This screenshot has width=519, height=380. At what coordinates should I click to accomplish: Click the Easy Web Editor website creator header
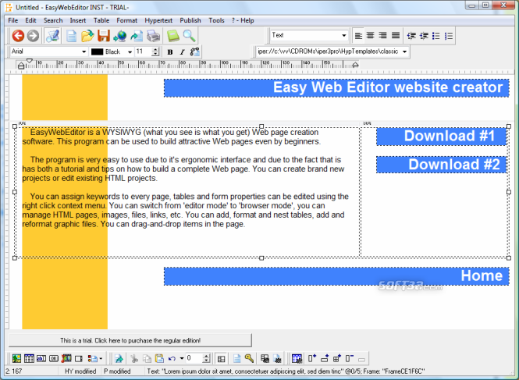(336, 87)
